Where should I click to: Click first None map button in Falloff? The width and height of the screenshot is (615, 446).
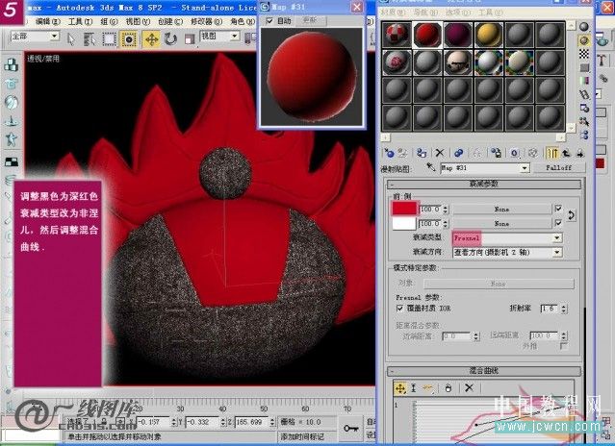pyautogui.click(x=501, y=210)
